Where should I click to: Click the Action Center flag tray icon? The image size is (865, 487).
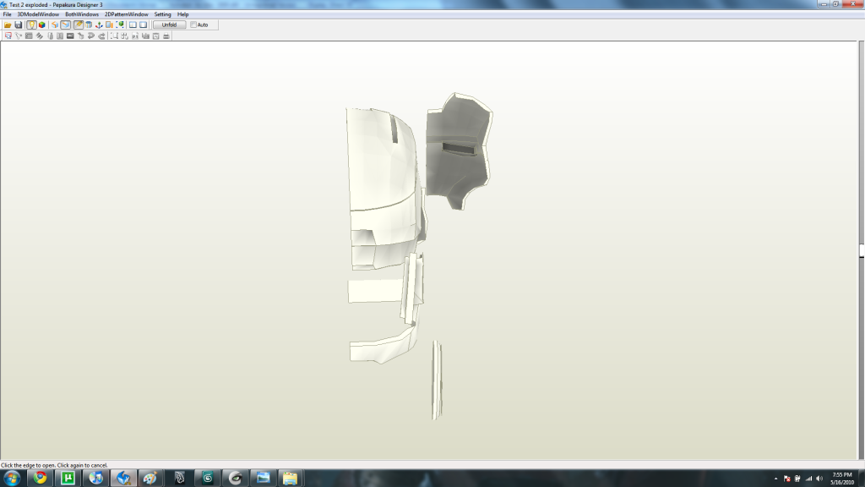click(786, 479)
